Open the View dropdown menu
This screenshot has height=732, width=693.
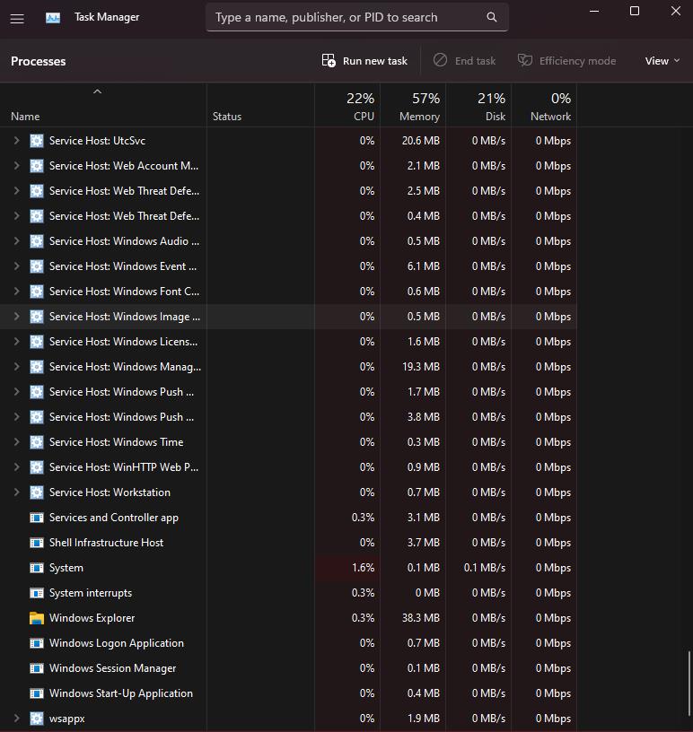(662, 61)
